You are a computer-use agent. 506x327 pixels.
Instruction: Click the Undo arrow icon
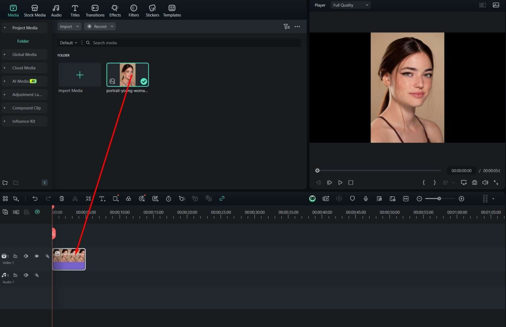[x=35, y=199]
